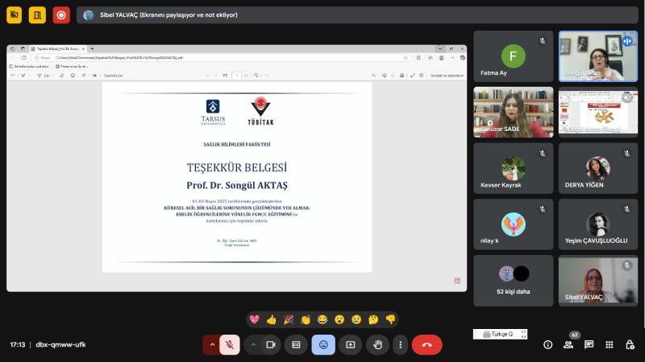The image size is (645, 362).
Task: Select Kevser Kayrak participant tile
Action: click(513, 168)
